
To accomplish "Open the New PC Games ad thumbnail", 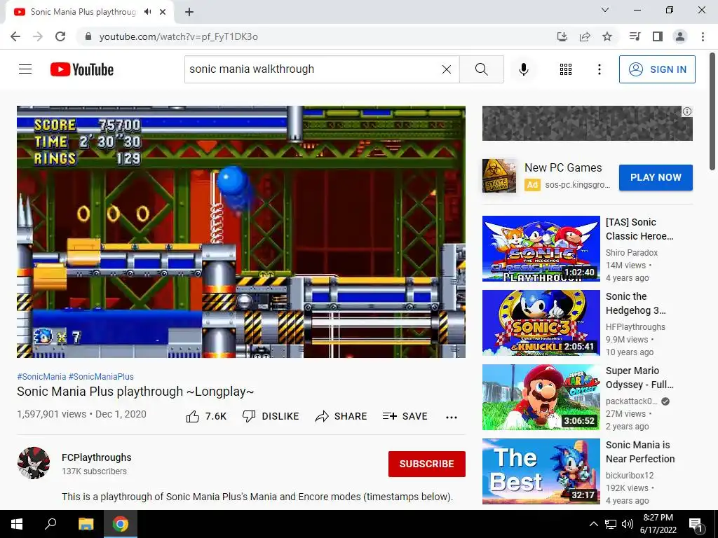I will (x=499, y=176).
